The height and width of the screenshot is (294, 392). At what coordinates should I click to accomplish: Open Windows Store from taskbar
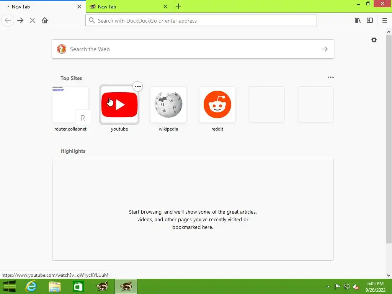pyautogui.click(x=78, y=286)
